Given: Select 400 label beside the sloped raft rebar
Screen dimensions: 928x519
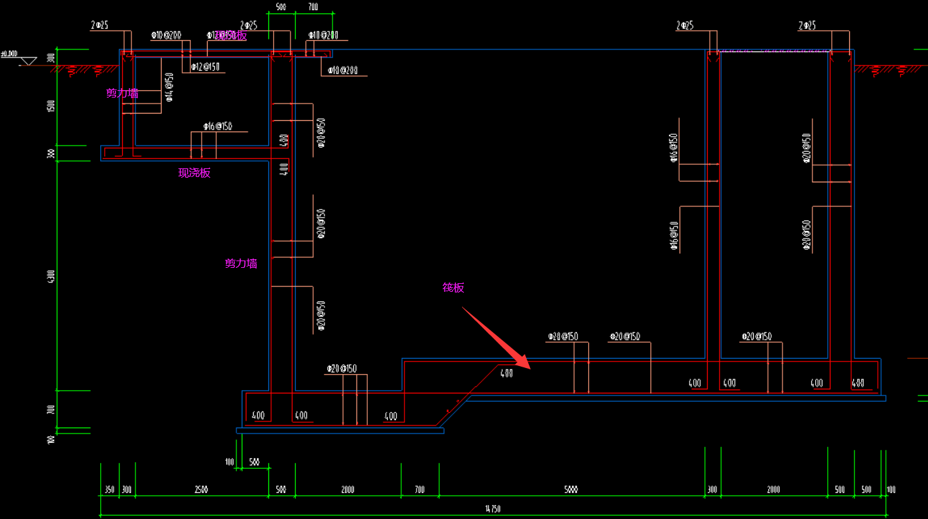Looking at the screenshot, I should coord(507,373).
